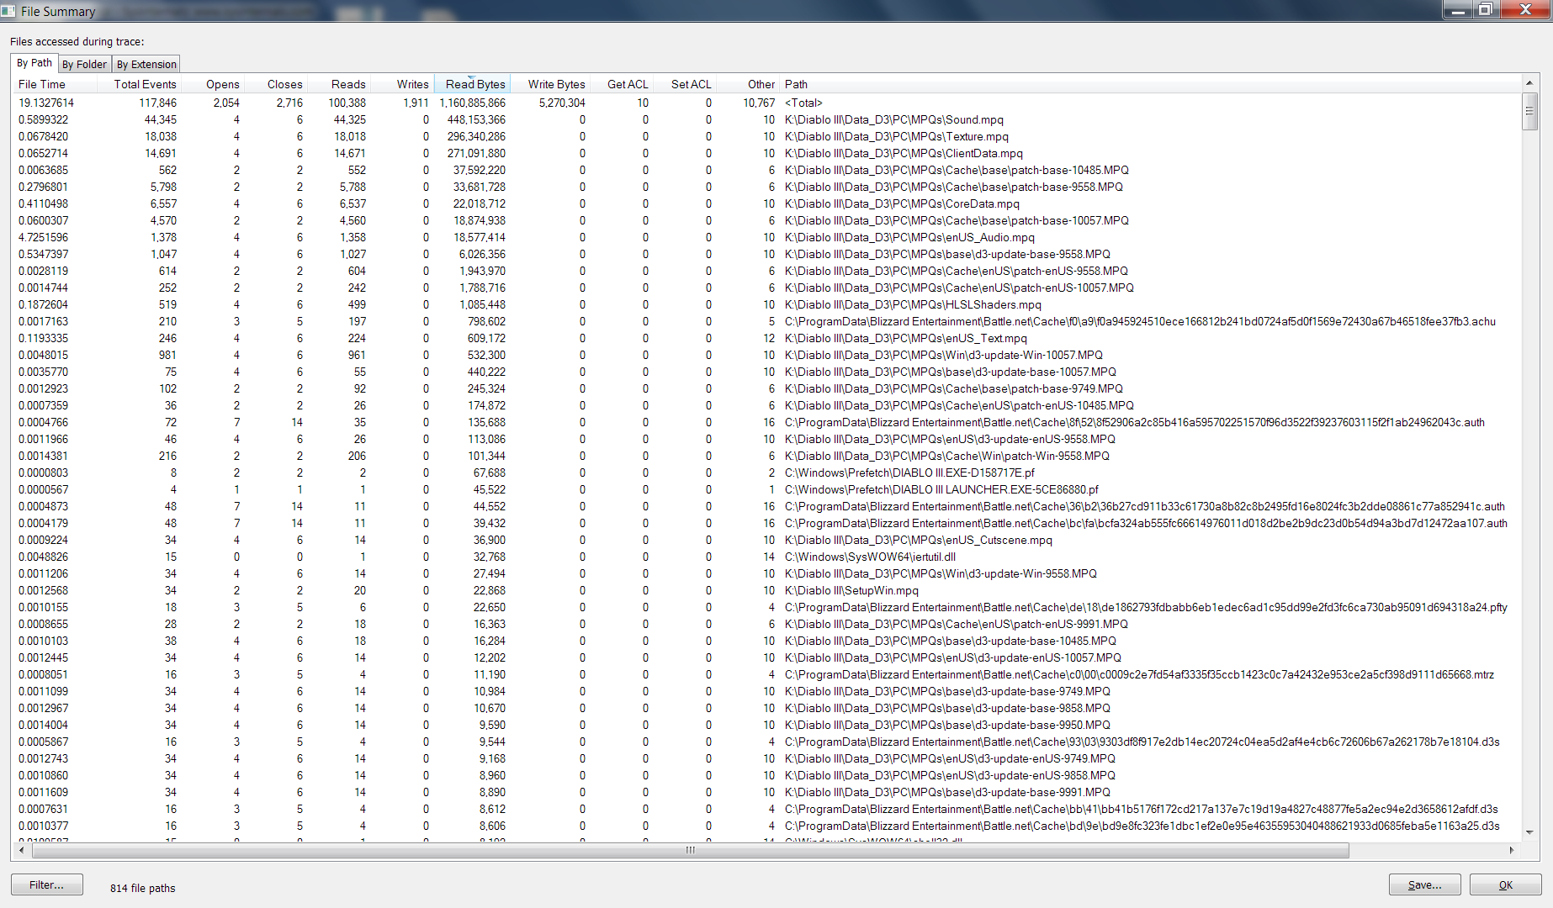1553x908 pixels.
Task: Click the vertical scrollbar down arrow
Action: [1529, 832]
